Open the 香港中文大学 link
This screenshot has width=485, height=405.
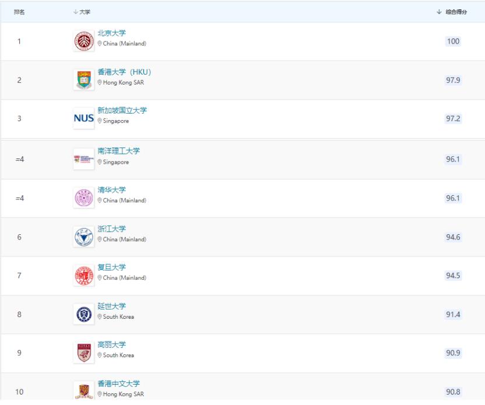pos(119,383)
